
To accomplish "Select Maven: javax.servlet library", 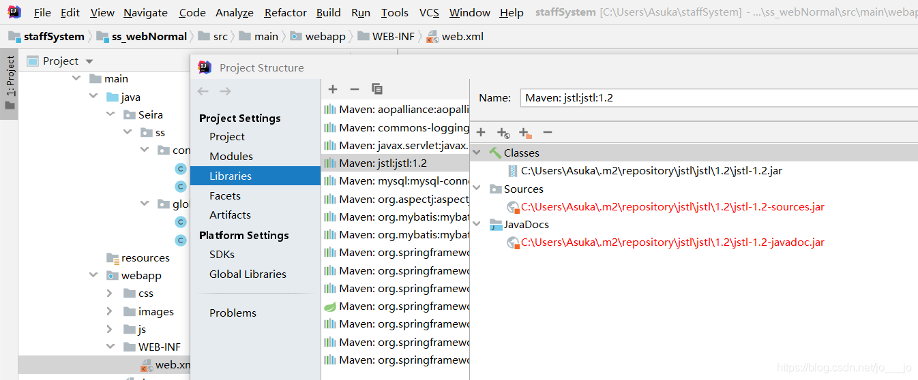I will click(396, 145).
